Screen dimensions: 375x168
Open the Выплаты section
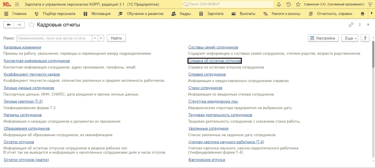[x=243, y=14]
